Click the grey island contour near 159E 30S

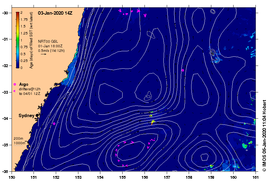click(x=213, y=12)
